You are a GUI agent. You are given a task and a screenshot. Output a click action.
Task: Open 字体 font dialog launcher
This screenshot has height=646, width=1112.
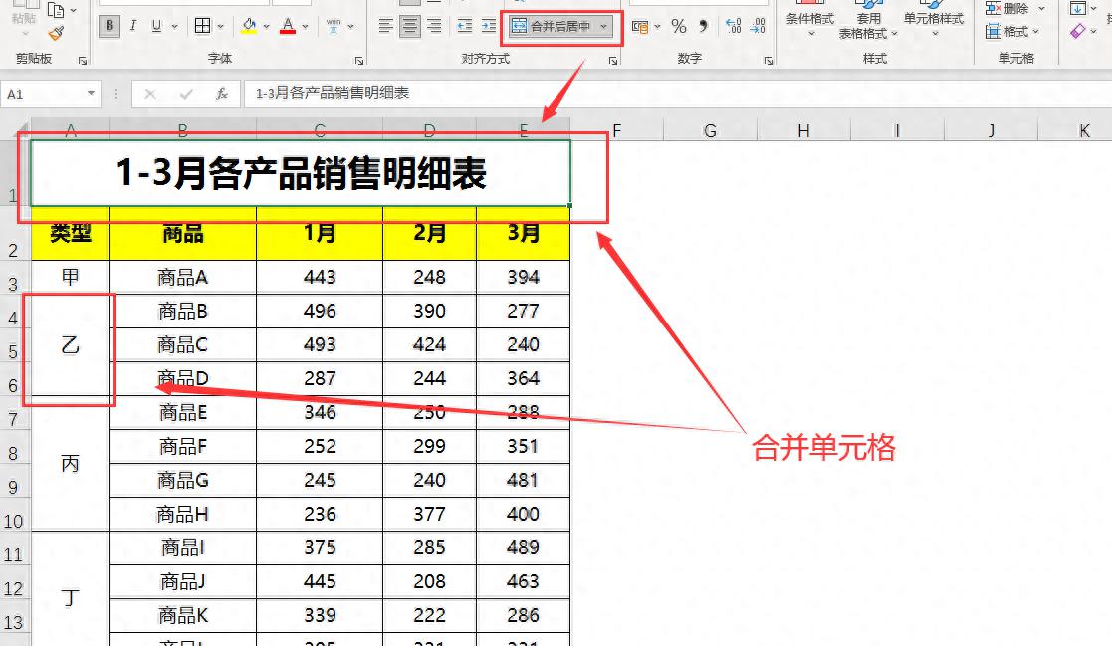(x=358, y=61)
